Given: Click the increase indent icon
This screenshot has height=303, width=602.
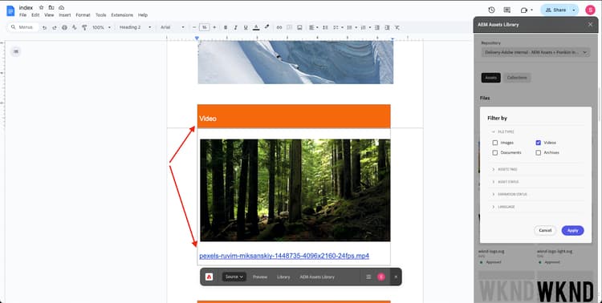Looking at the screenshot, I should [387, 27].
